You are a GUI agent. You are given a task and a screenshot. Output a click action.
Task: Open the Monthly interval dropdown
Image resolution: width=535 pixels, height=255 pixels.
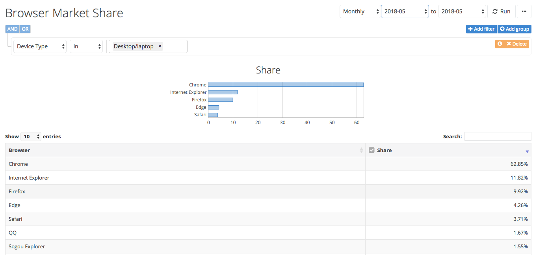pyautogui.click(x=360, y=11)
